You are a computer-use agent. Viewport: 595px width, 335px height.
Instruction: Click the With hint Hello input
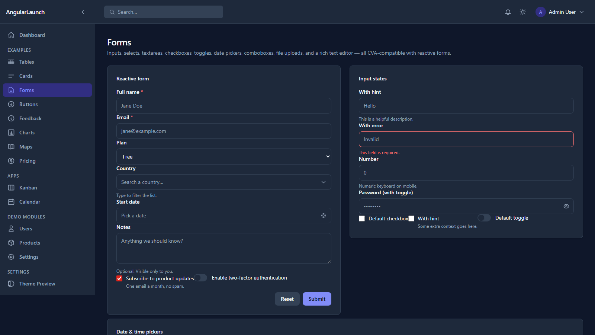click(x=466, y=106)
